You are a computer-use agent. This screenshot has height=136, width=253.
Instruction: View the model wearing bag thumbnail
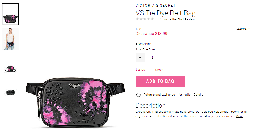tap(10, 39)
